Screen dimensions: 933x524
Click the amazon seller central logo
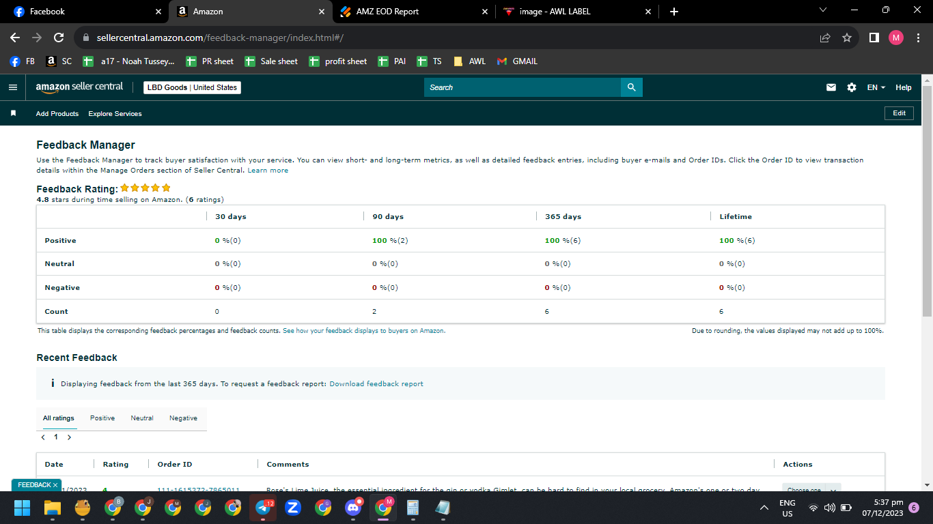[x=79, y=87]
